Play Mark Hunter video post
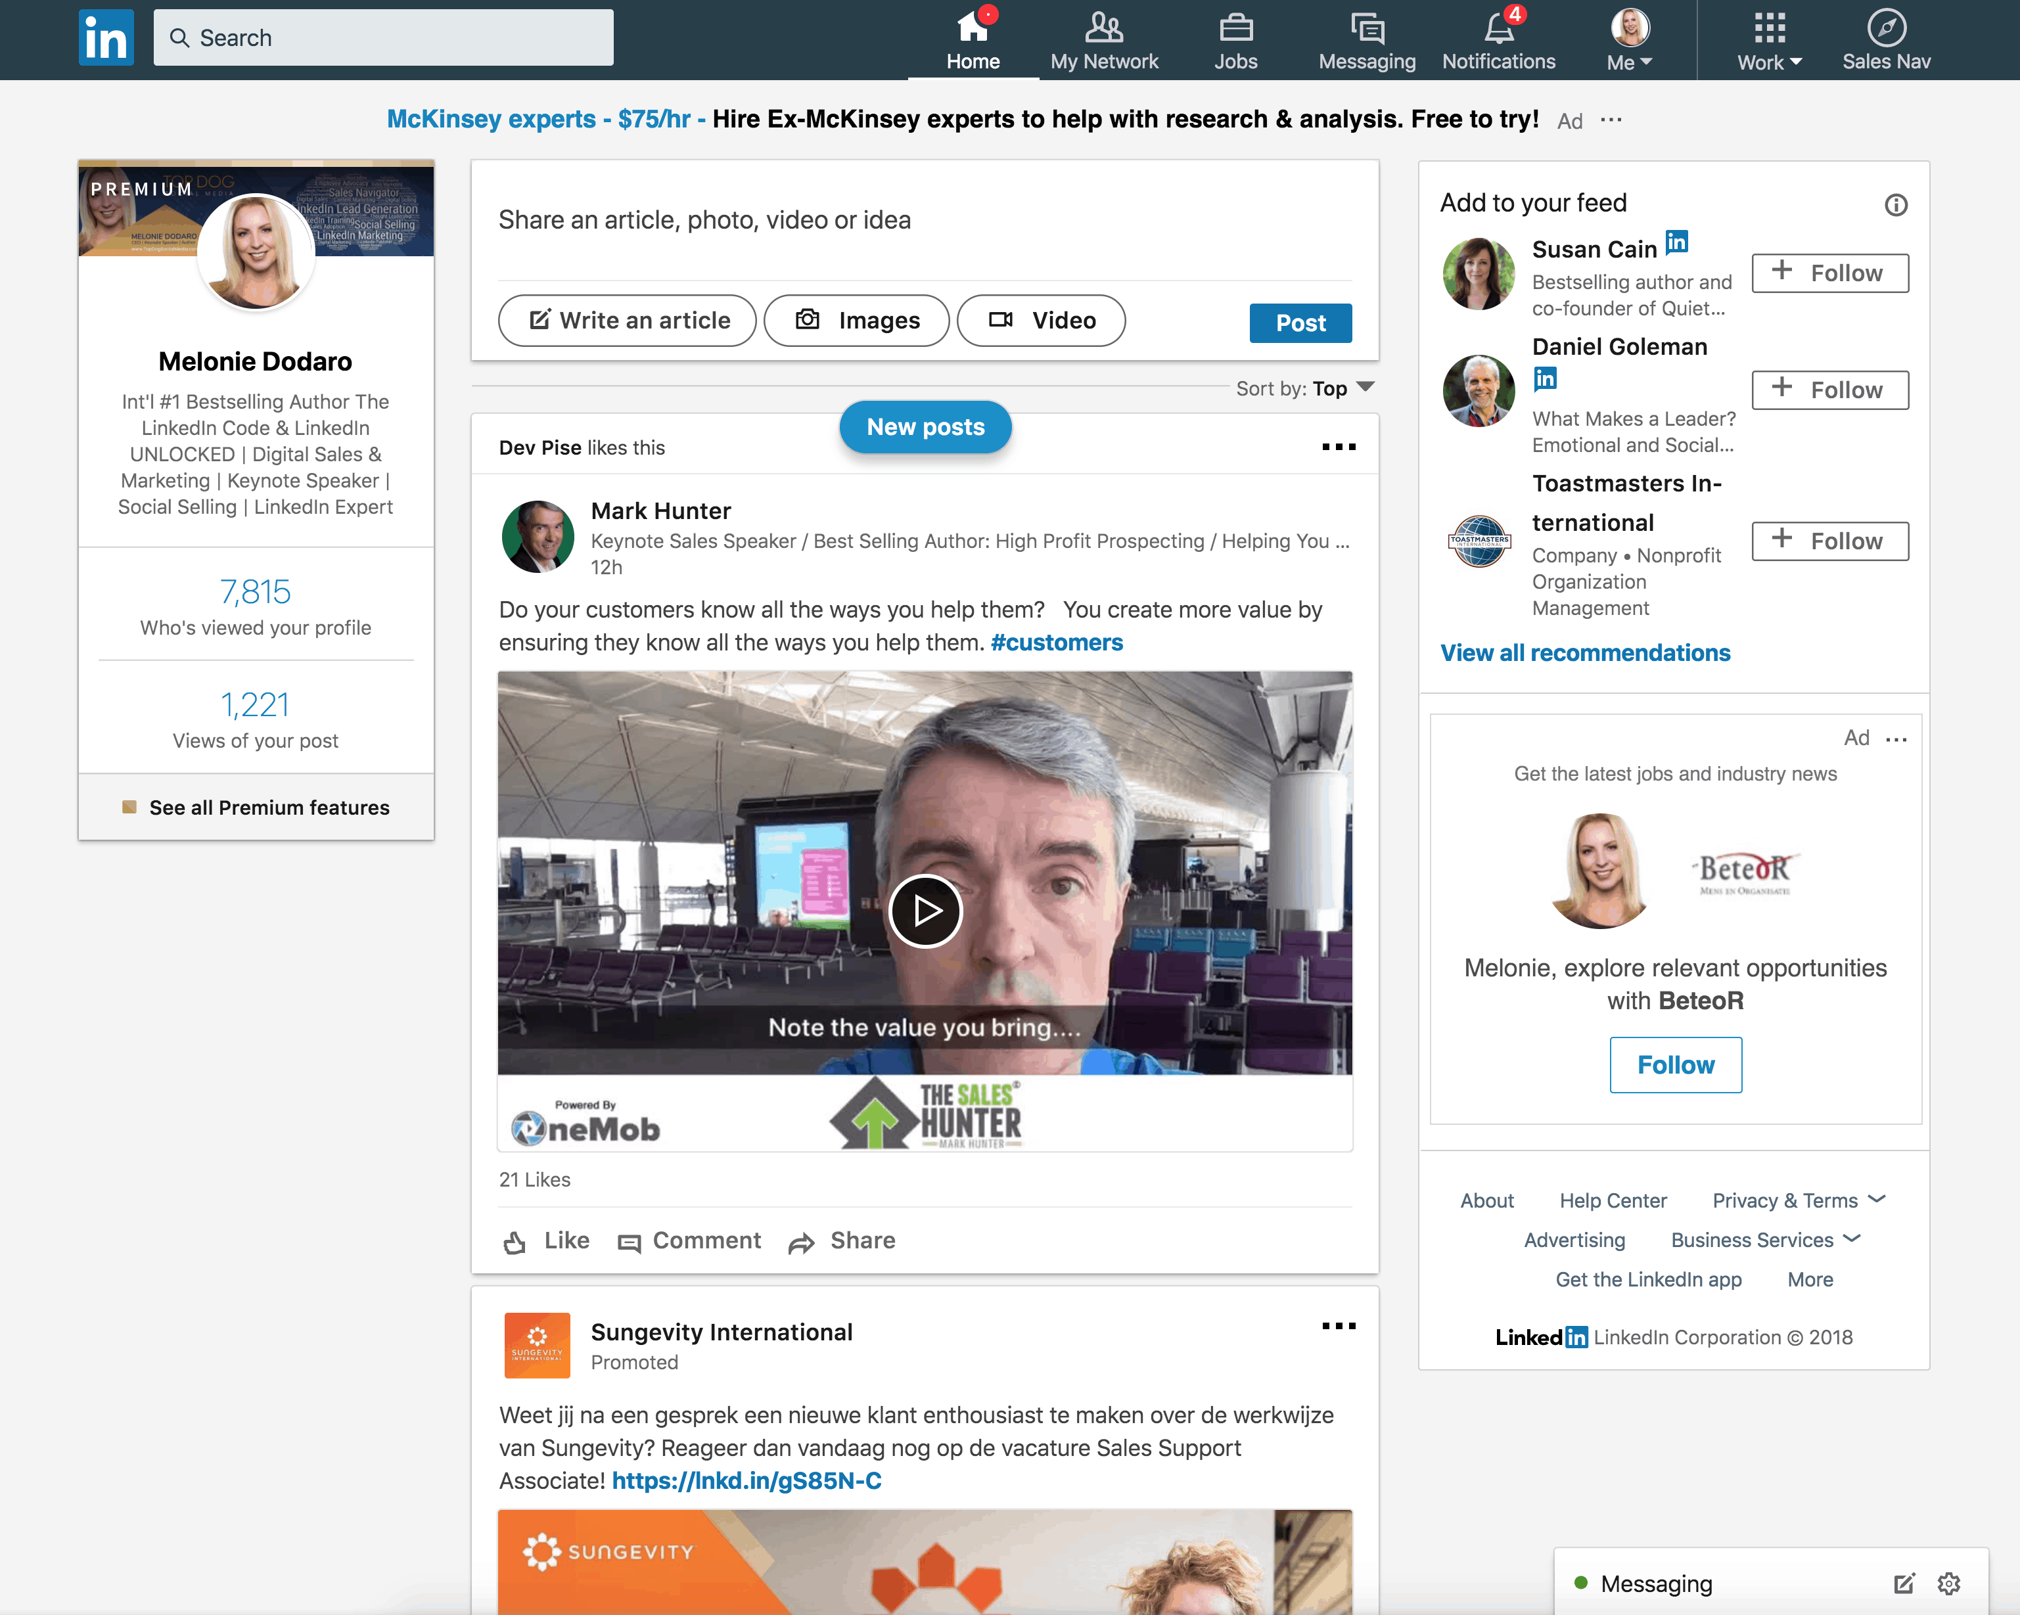Image resolution: width=2020 pixels, height=1615 pixels. click(x=925, y=910)
